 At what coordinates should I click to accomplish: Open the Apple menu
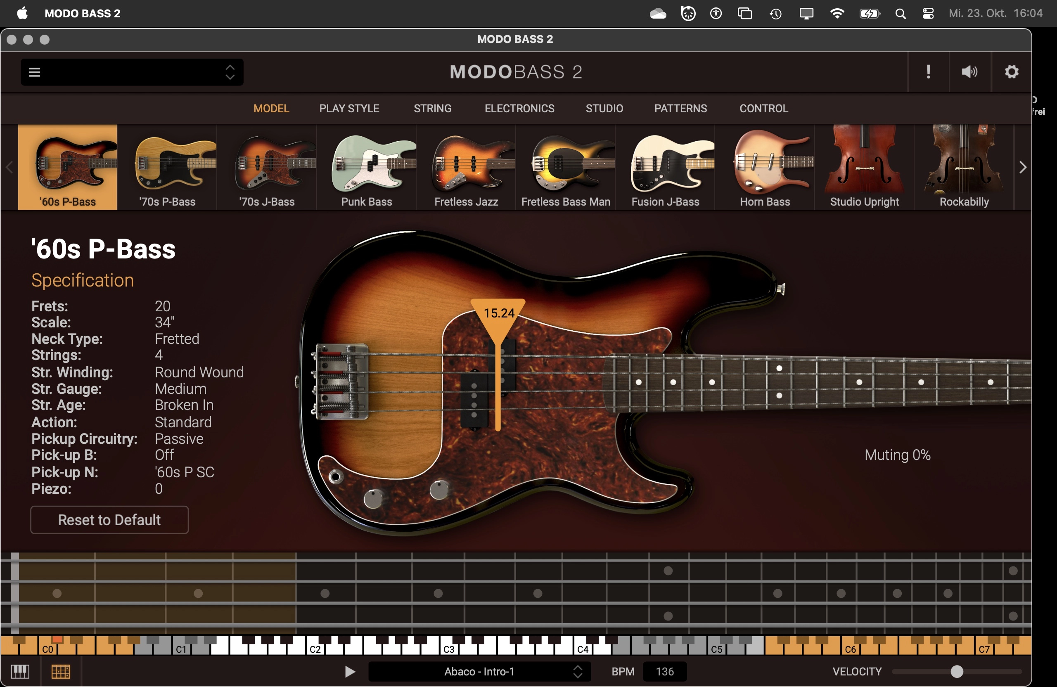22,13
